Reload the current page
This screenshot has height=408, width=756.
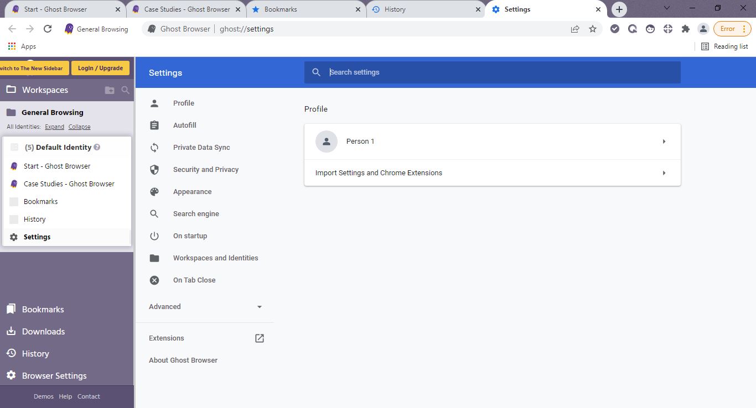48,29
